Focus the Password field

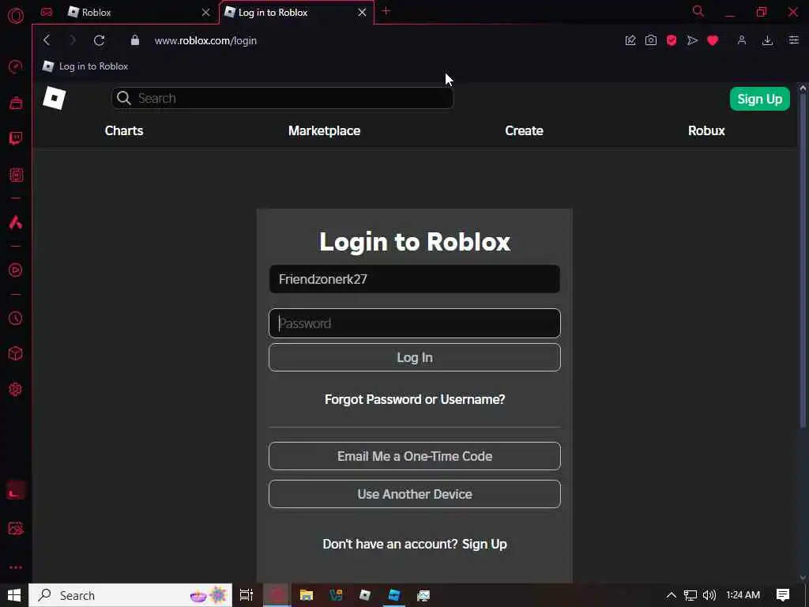point(414,323)
